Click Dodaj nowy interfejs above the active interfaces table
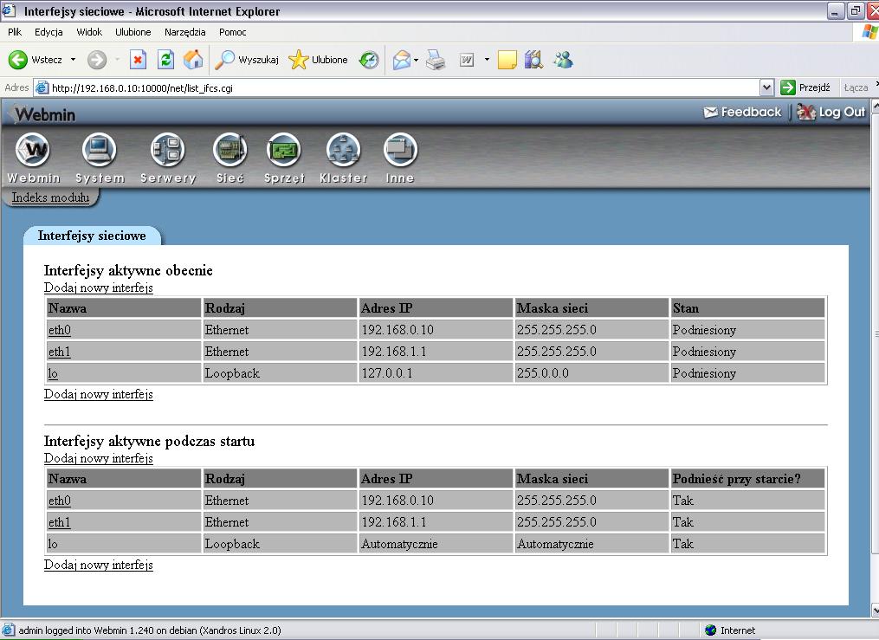879x640 pixels. (99, 288)
